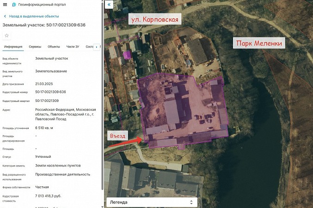The height and width of the screenshot is (208, 313).
Task: Collapse the side panel with double-chevron button
Action: [x=109, y=5]
